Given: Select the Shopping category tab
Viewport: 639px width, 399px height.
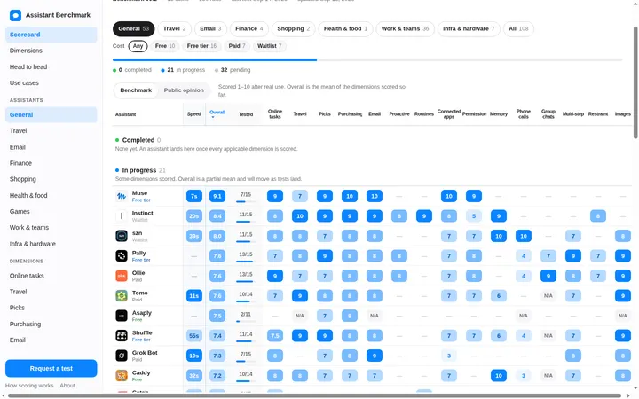Looking at the screenshot, I should pos(294,29).
